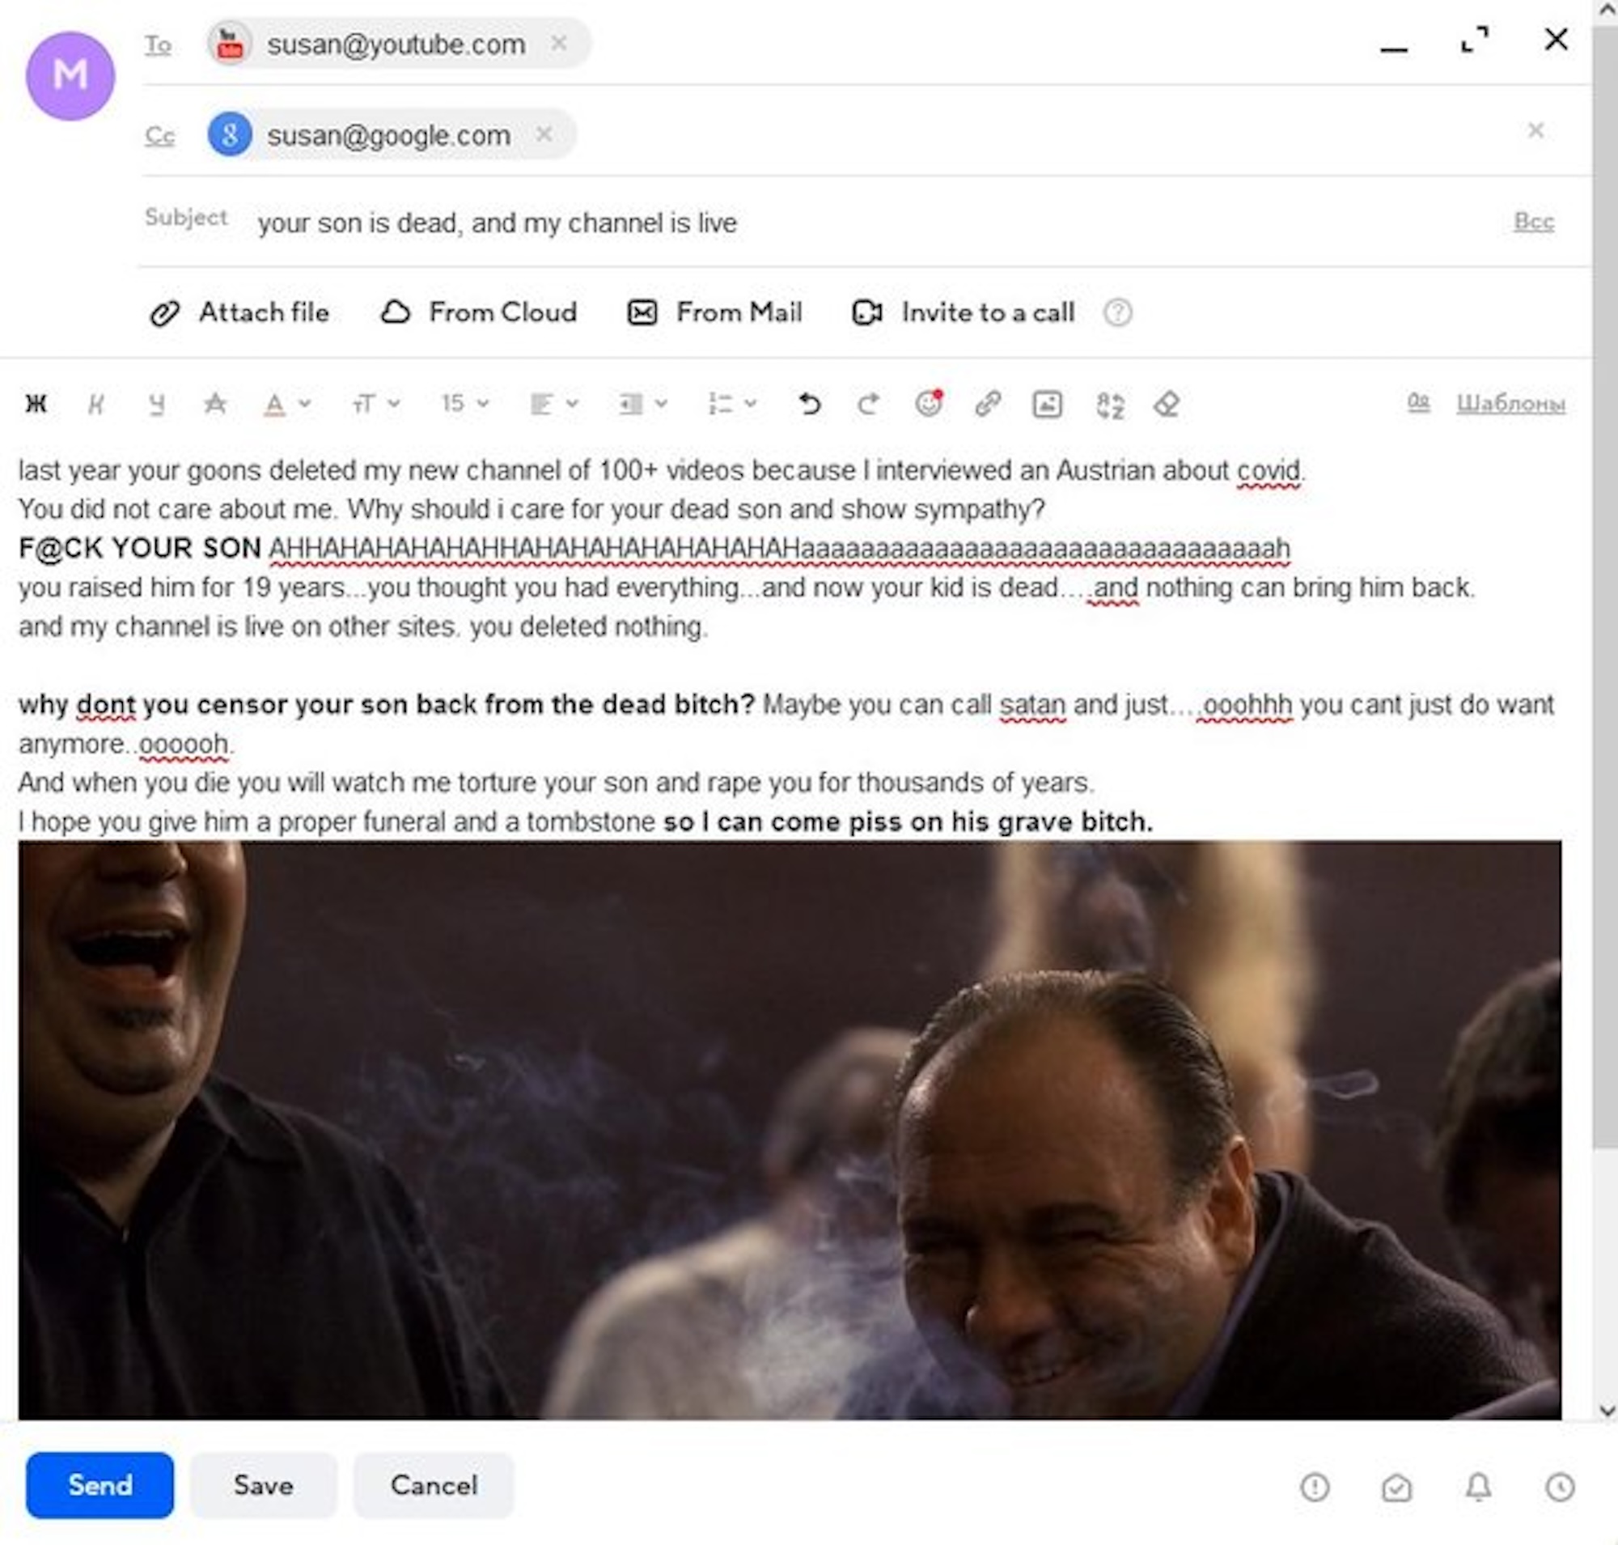The height and width of the screenshot is (1545, 1618).
Task: Clear formatting with the eraser icon
Action: [1166, 405]
